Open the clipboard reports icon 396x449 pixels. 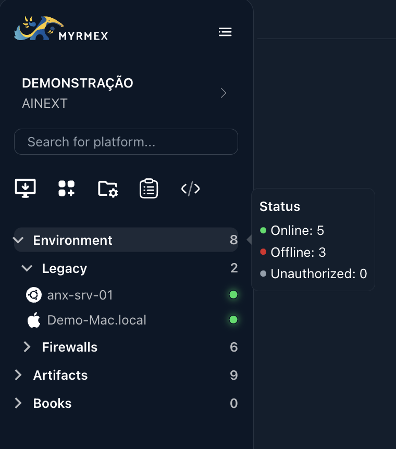click(x=148, y=189)
